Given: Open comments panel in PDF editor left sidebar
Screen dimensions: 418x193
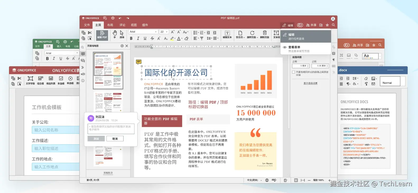Looking at the screenshot, I should click(83, 54).
